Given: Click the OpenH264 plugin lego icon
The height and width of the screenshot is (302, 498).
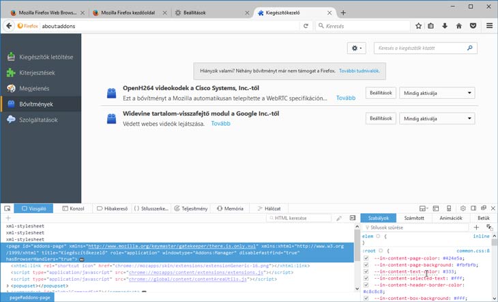Looking at the screenshot, I should pos(111,93).
